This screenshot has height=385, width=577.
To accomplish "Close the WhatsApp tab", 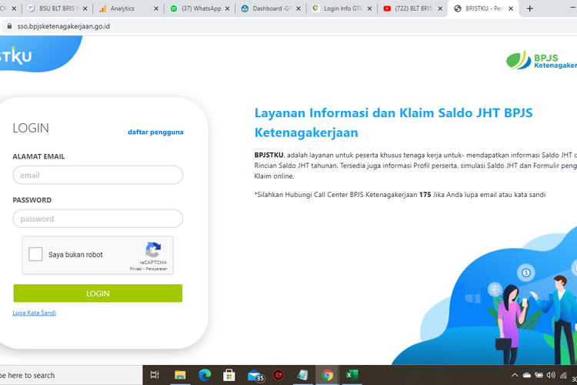I will coord(228,8).
